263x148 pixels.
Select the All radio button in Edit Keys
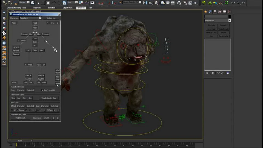tap(12, 110)
